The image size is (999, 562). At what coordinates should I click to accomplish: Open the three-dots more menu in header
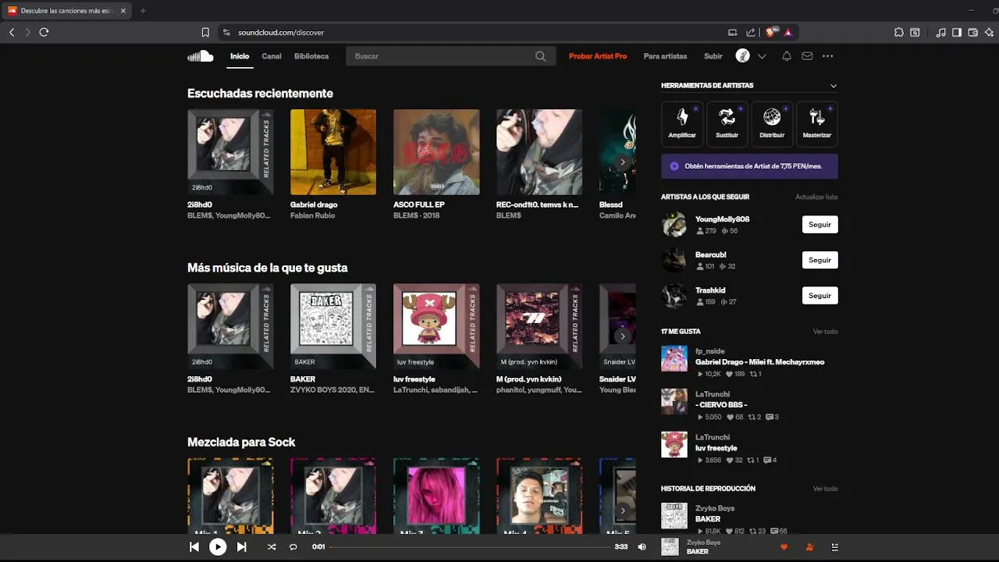(x=828, y=56)
